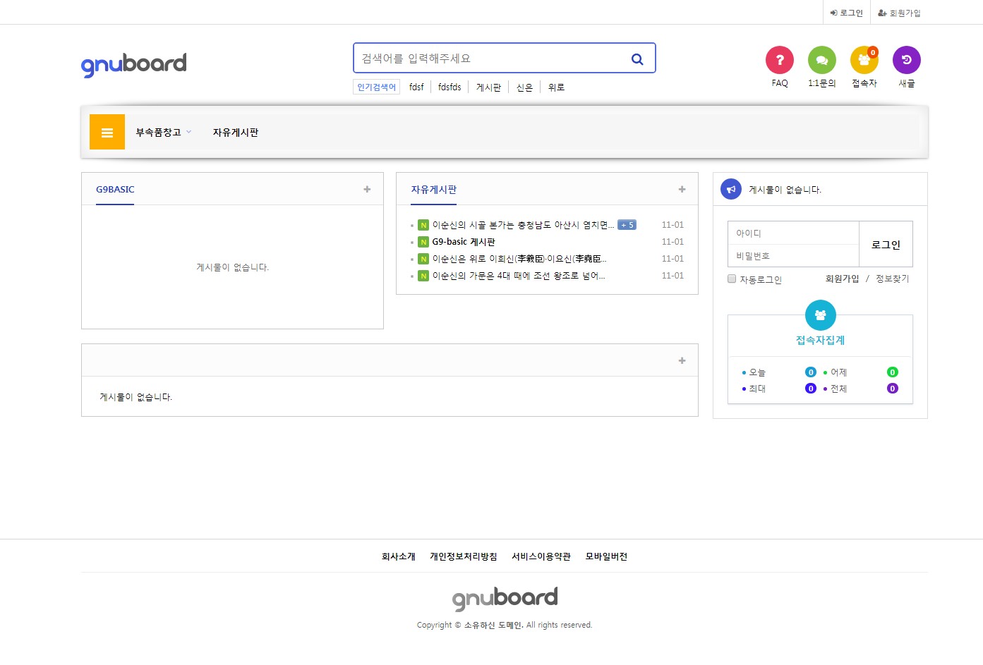Select popular search term fdsfds

coord(450,87)
